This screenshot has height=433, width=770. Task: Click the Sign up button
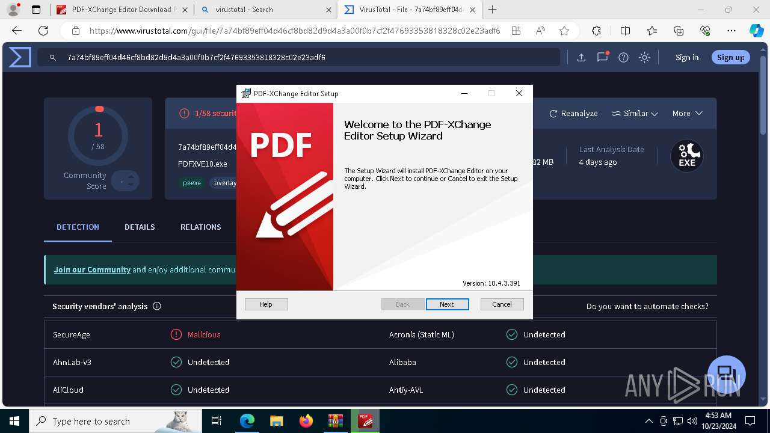tap(730, 57)
